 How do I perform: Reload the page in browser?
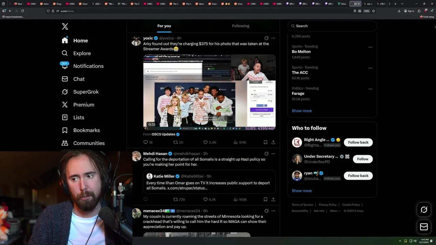22,11
